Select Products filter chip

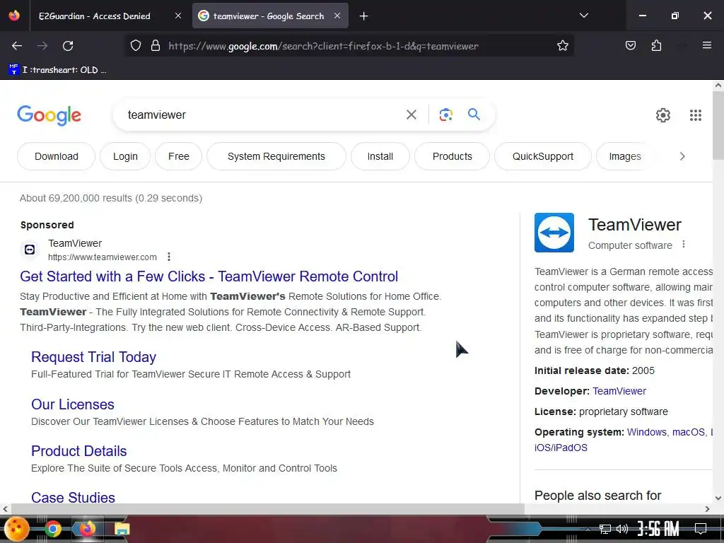(452, 156)
